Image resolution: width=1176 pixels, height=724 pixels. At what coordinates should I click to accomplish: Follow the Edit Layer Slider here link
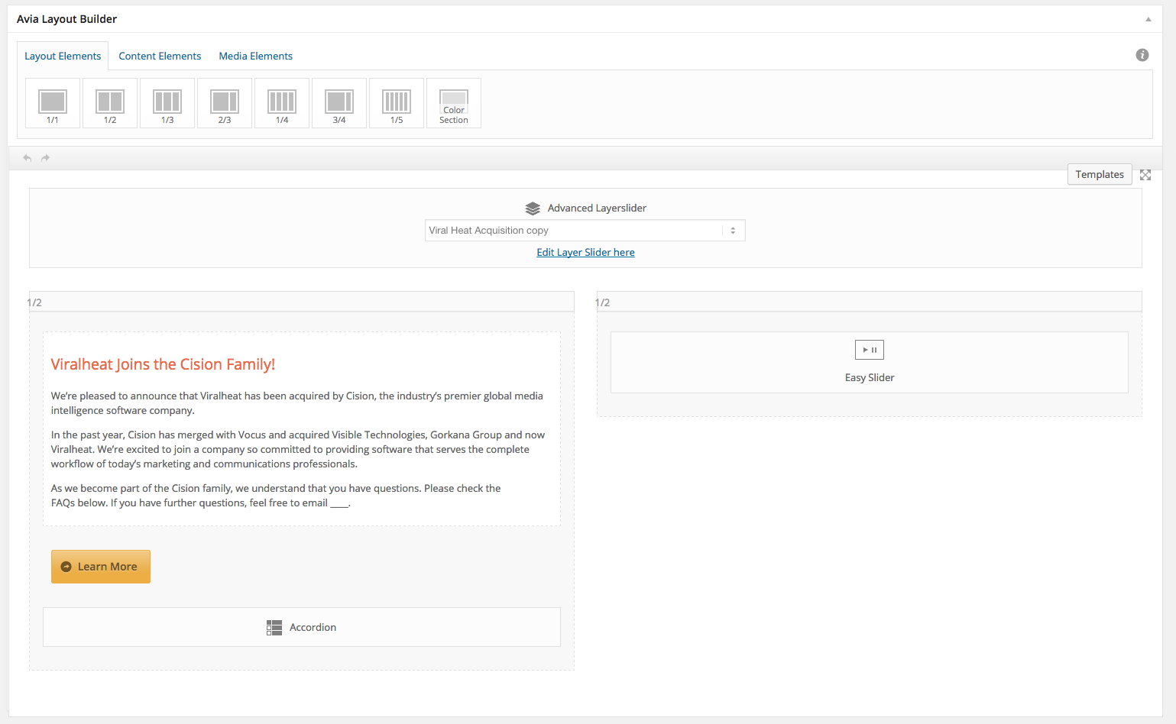pos(585,253)
